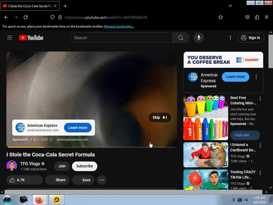Screen dimensions: 273x205
Task: Open Firefox application menu
Action: 266,17
